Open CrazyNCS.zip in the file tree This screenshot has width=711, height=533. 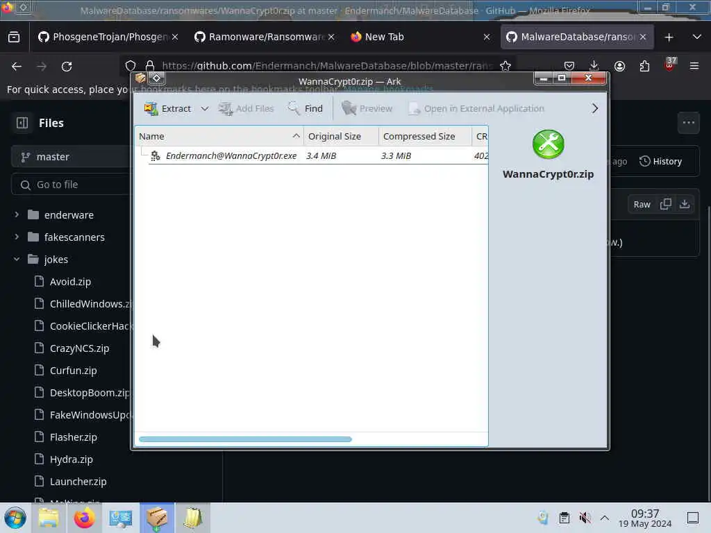(79, 348)
